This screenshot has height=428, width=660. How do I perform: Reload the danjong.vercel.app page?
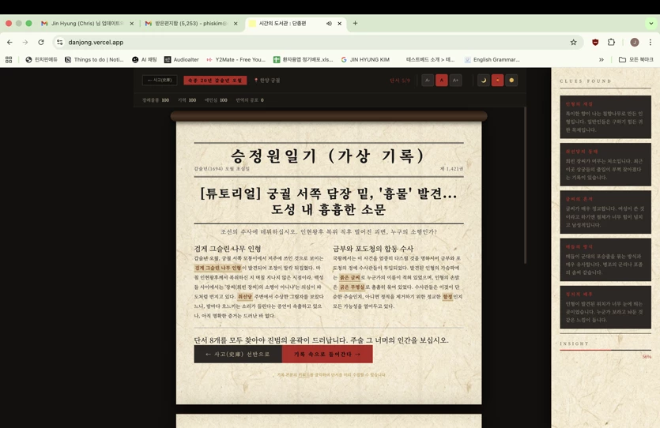pos(41,42)
